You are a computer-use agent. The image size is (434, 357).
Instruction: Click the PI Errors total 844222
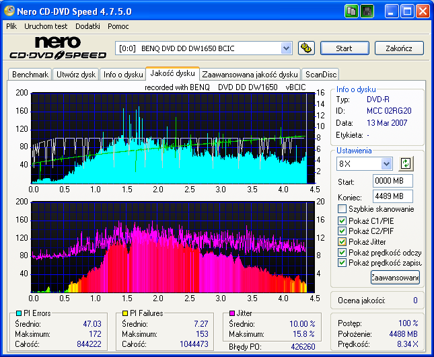[89, 344]
